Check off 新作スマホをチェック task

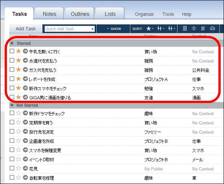[x=12, y=88]
